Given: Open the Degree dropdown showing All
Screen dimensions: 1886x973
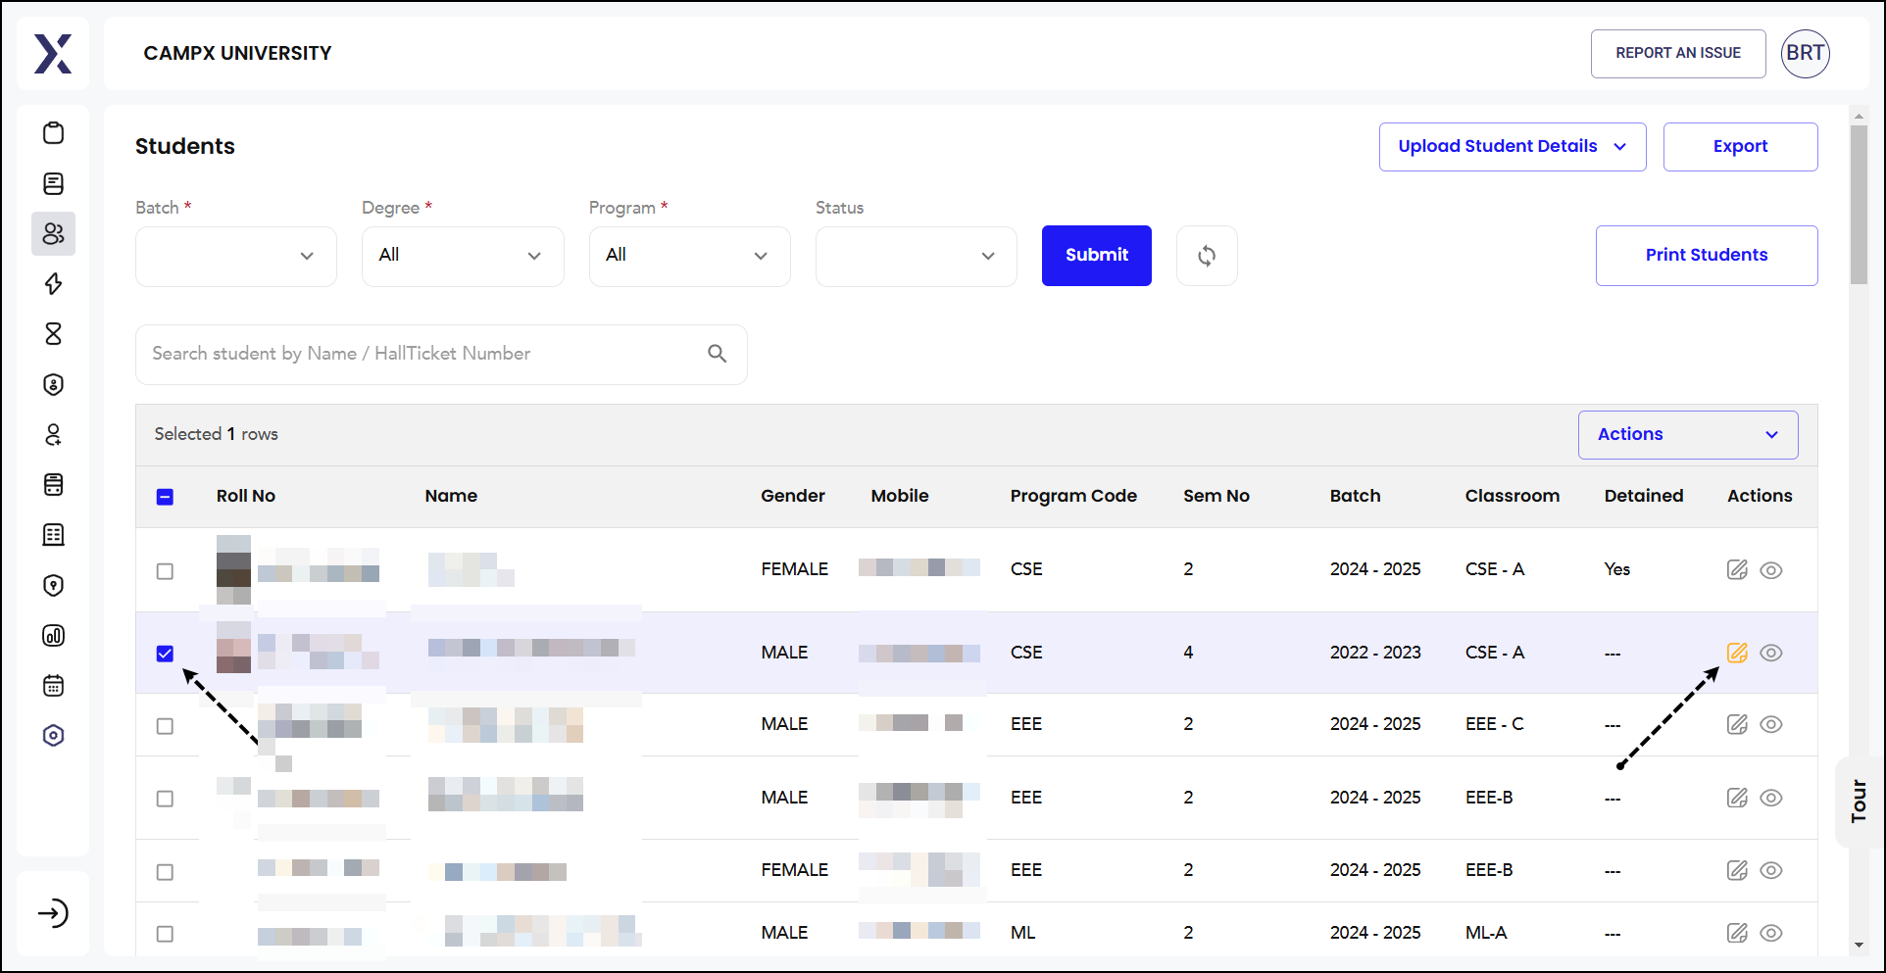Looking at the screenshot, I should pos(463,256).
